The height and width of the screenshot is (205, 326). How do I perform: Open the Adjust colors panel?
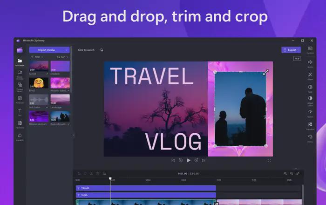tap(310, 99)
